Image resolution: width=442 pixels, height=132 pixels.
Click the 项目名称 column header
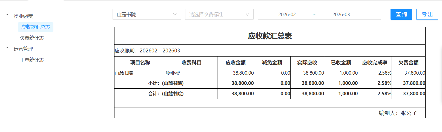pos(140,63)
